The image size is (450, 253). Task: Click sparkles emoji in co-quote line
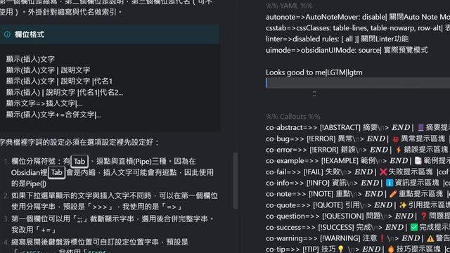pos(403,205)
